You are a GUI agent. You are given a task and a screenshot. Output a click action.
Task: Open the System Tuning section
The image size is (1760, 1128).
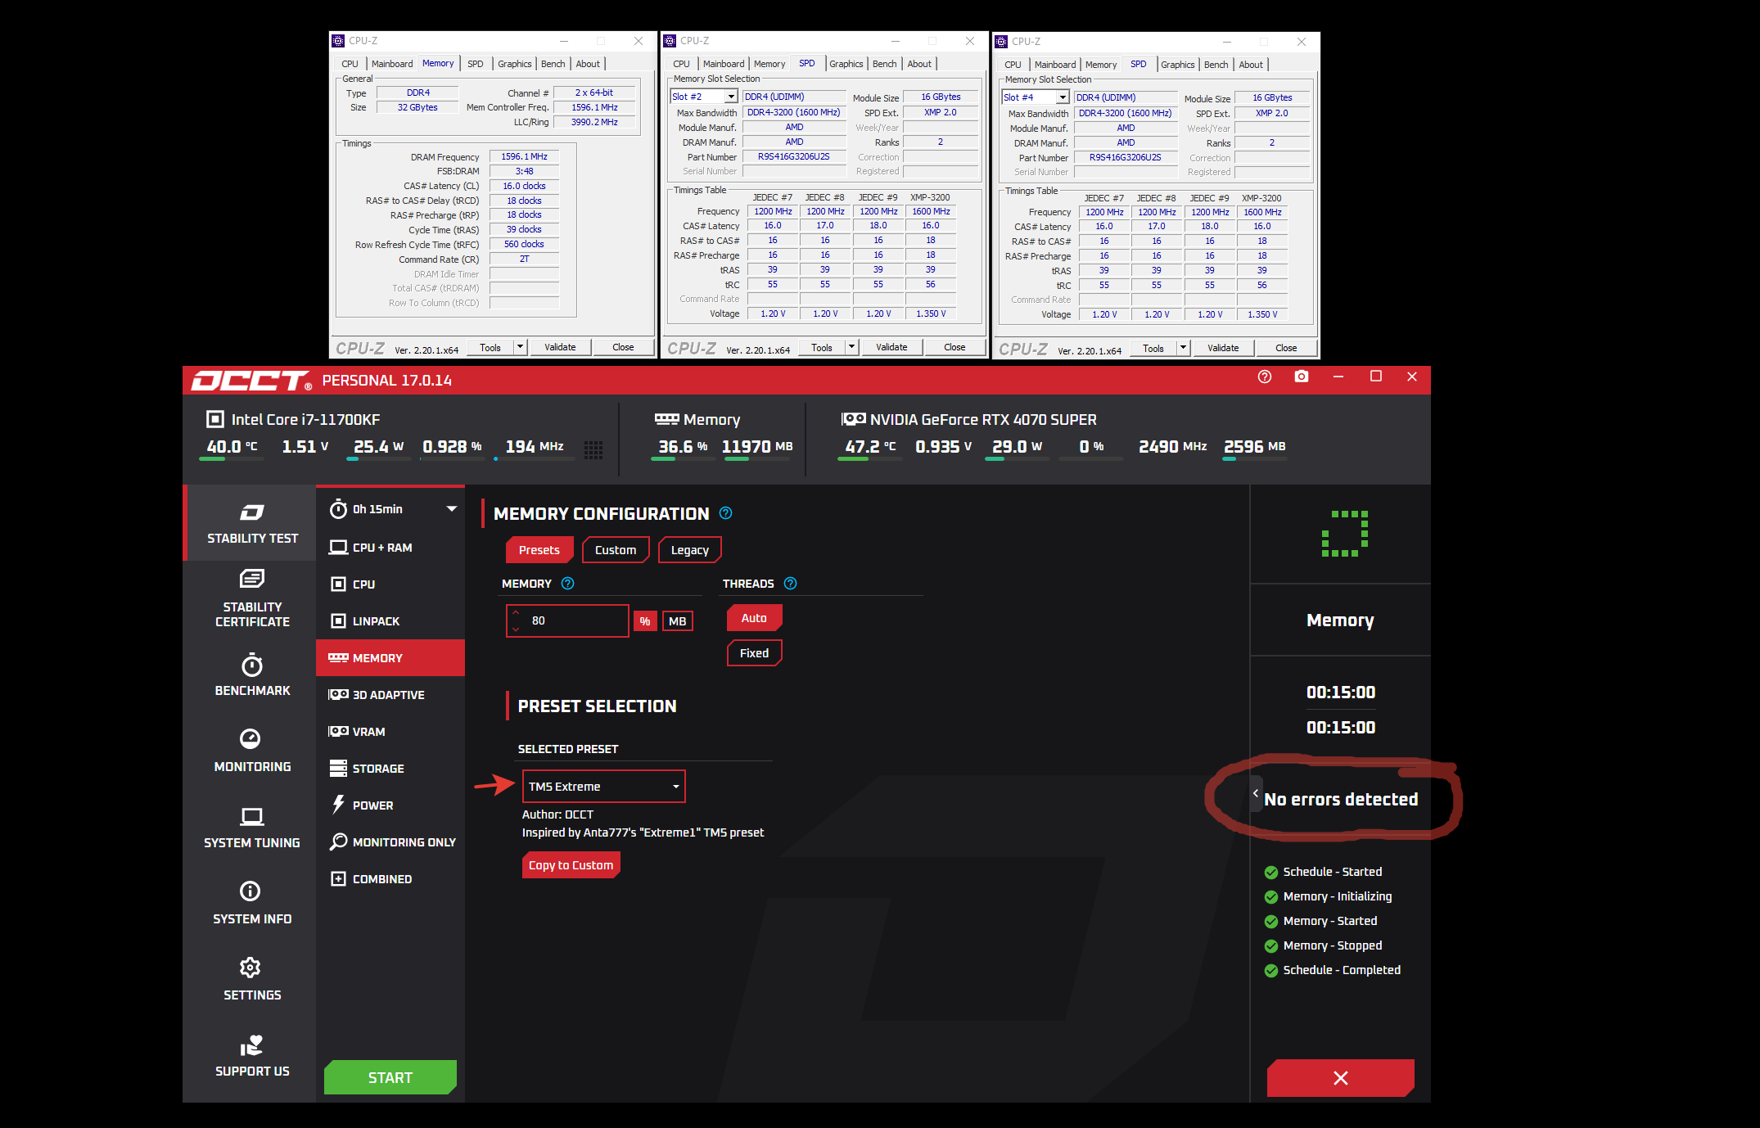click(252, 828)
